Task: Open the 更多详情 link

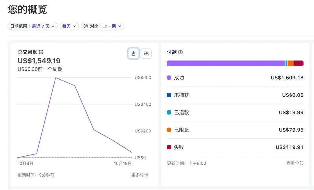Action: (140, 175)
